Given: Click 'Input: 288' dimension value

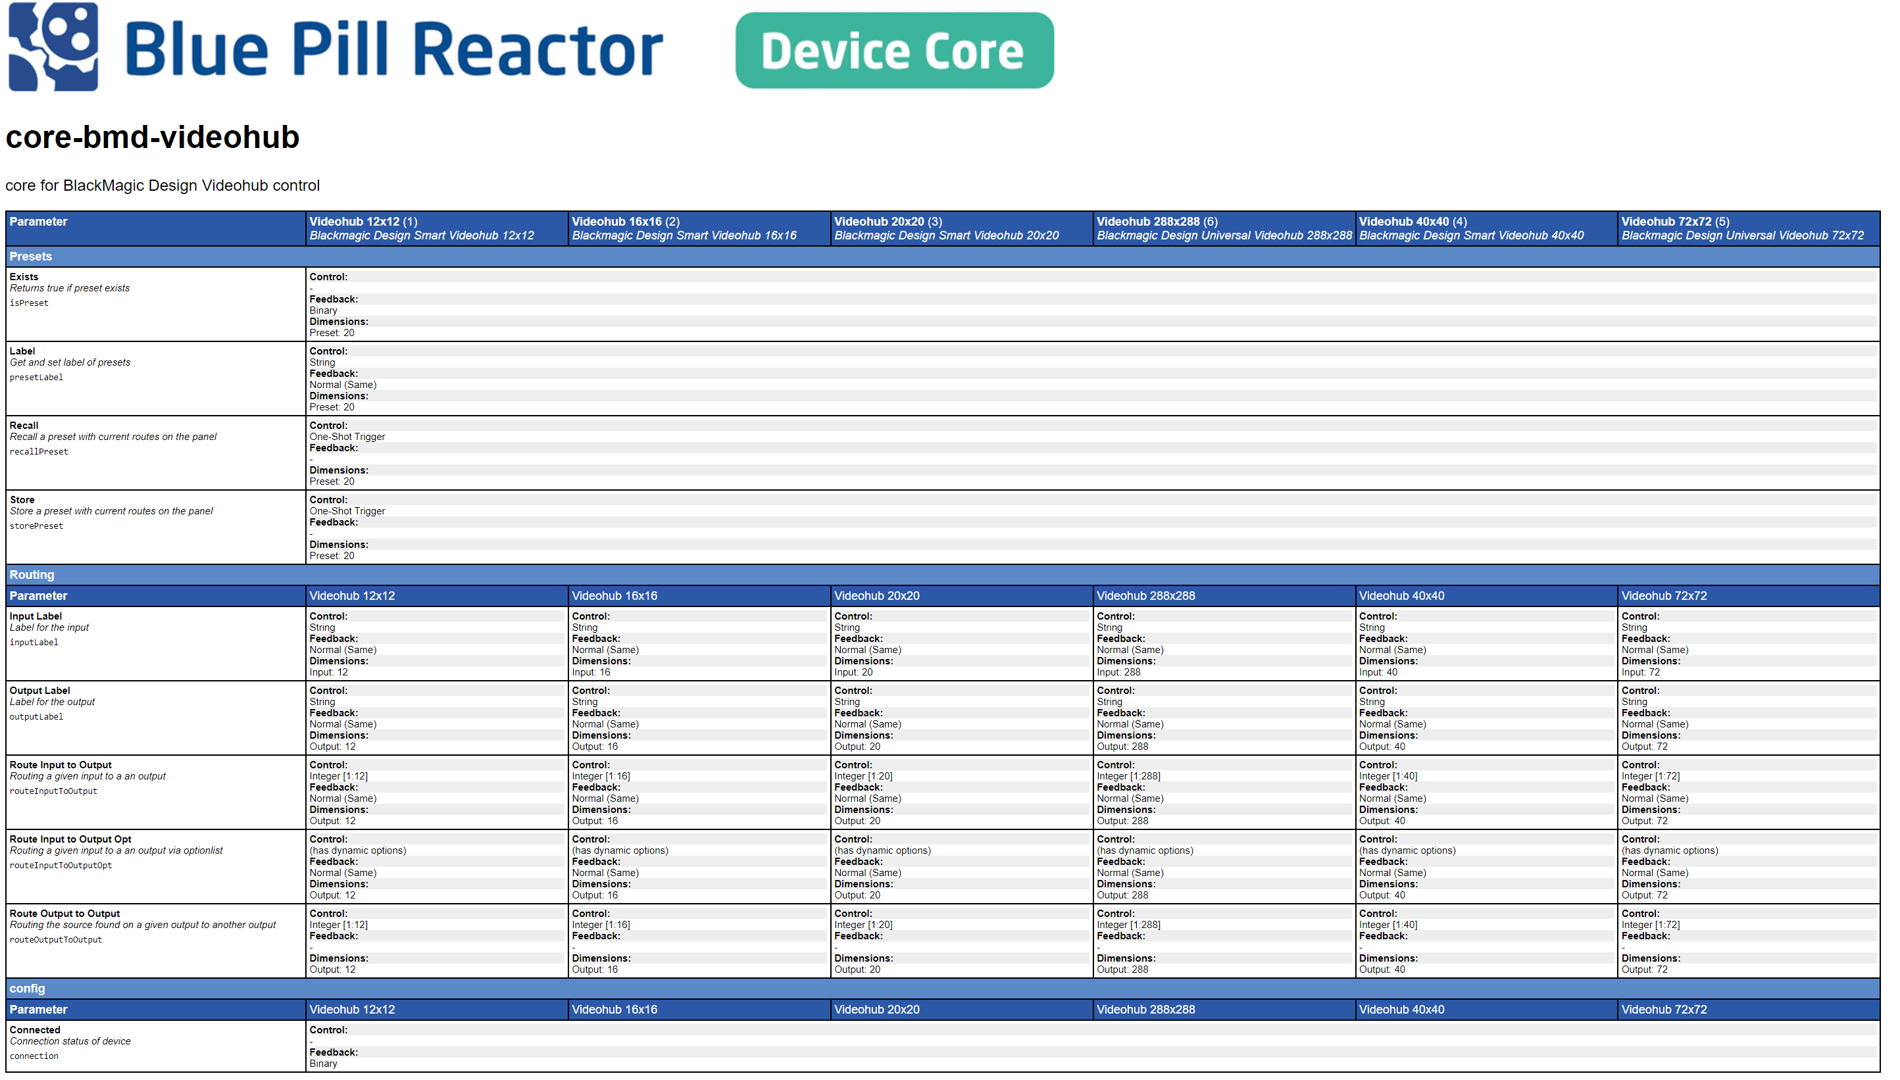Looking at the screenshot, I should pos(1119,673).
